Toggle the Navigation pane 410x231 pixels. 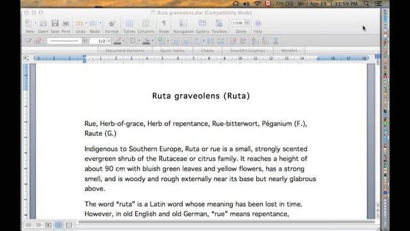(x=183, y=23)
